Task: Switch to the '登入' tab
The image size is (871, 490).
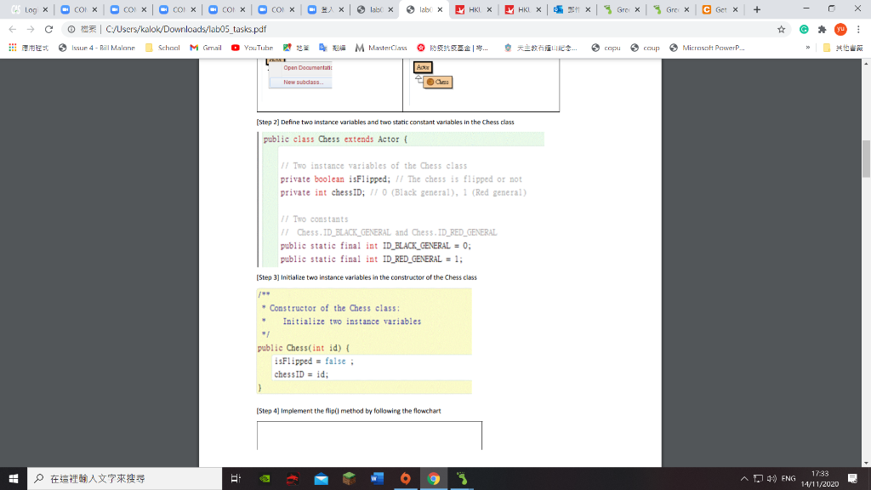Action: coord(325,9)
